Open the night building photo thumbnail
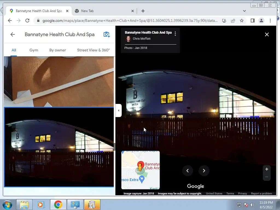The image size is (280, 210). click(59, 147)
